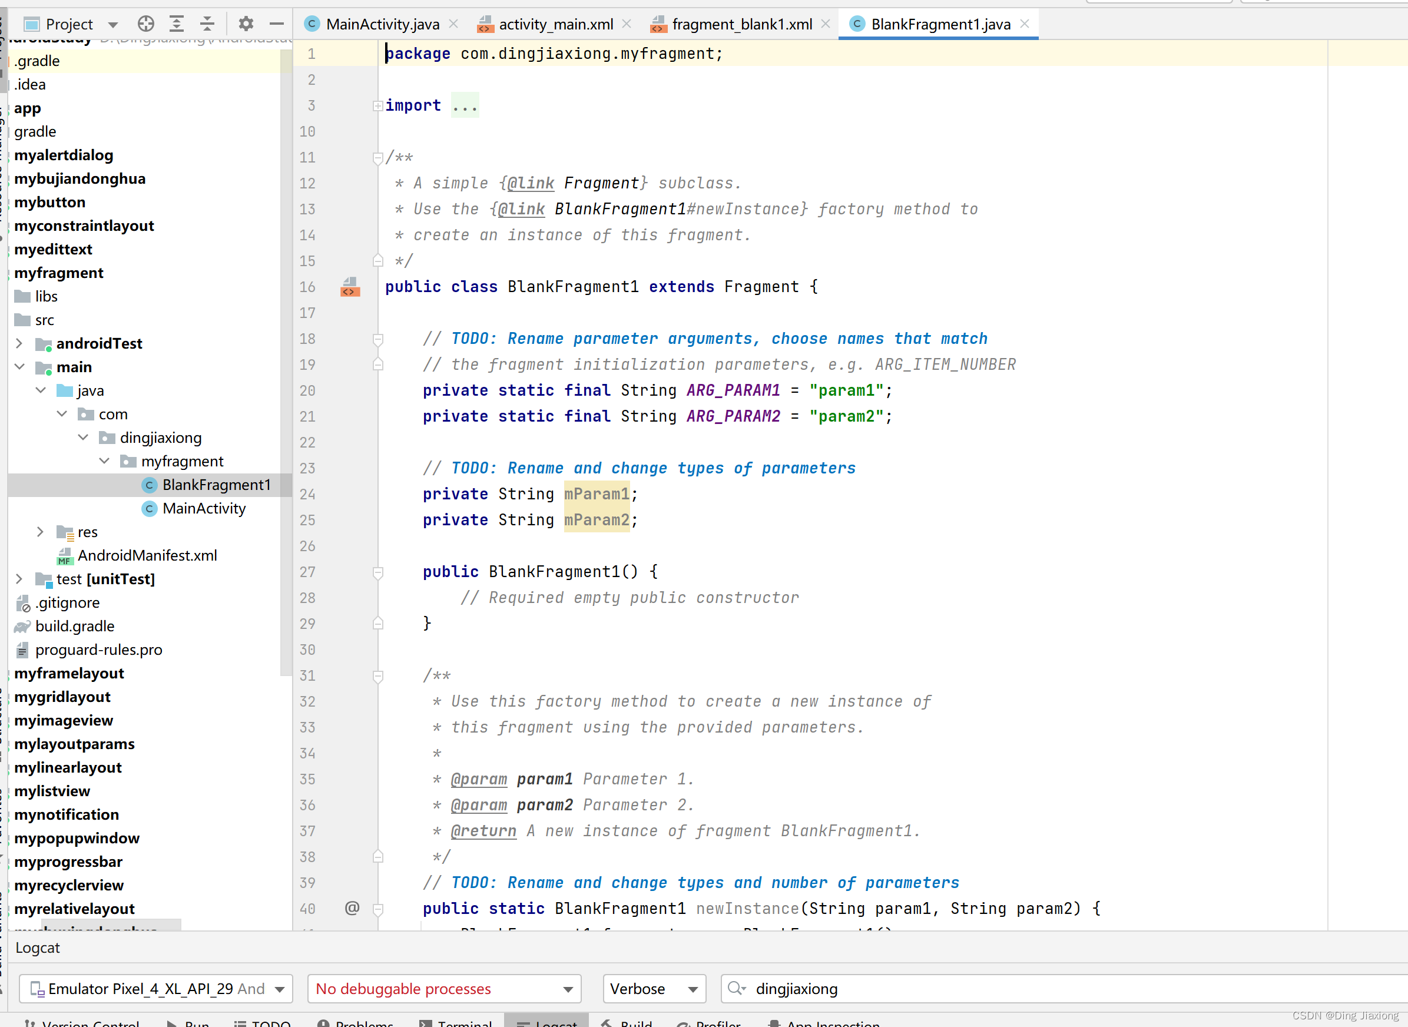Click the mParam1 field on line 24
Screen dimensions: 1408x1027
pos(597,494)
